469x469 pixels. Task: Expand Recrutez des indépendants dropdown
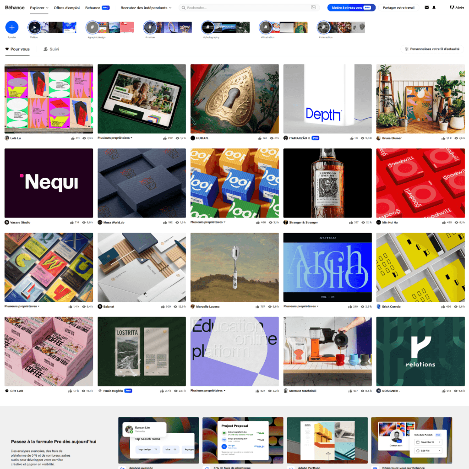point(146,8)
